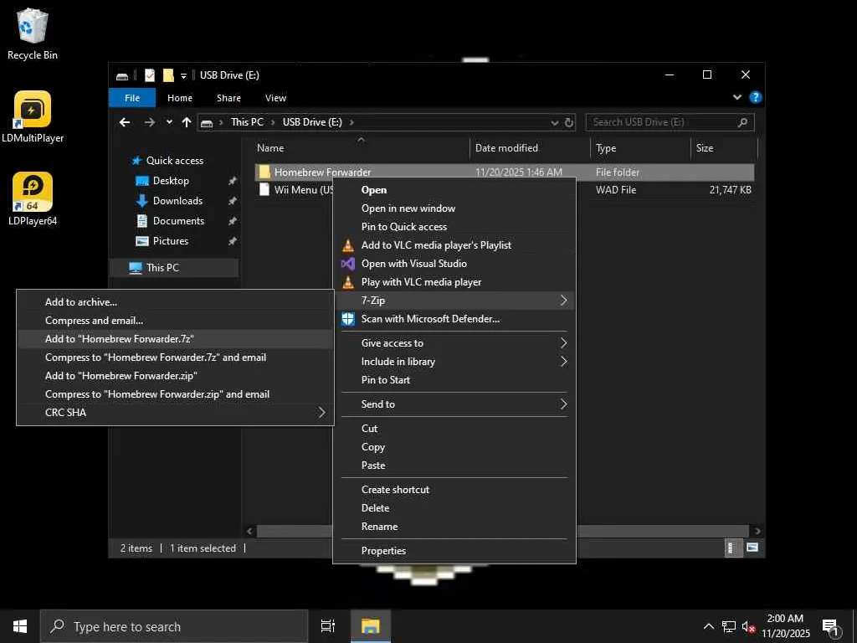857x643 pixels.
Task: Expand address bar history dropdown
Action: [555, 122]
